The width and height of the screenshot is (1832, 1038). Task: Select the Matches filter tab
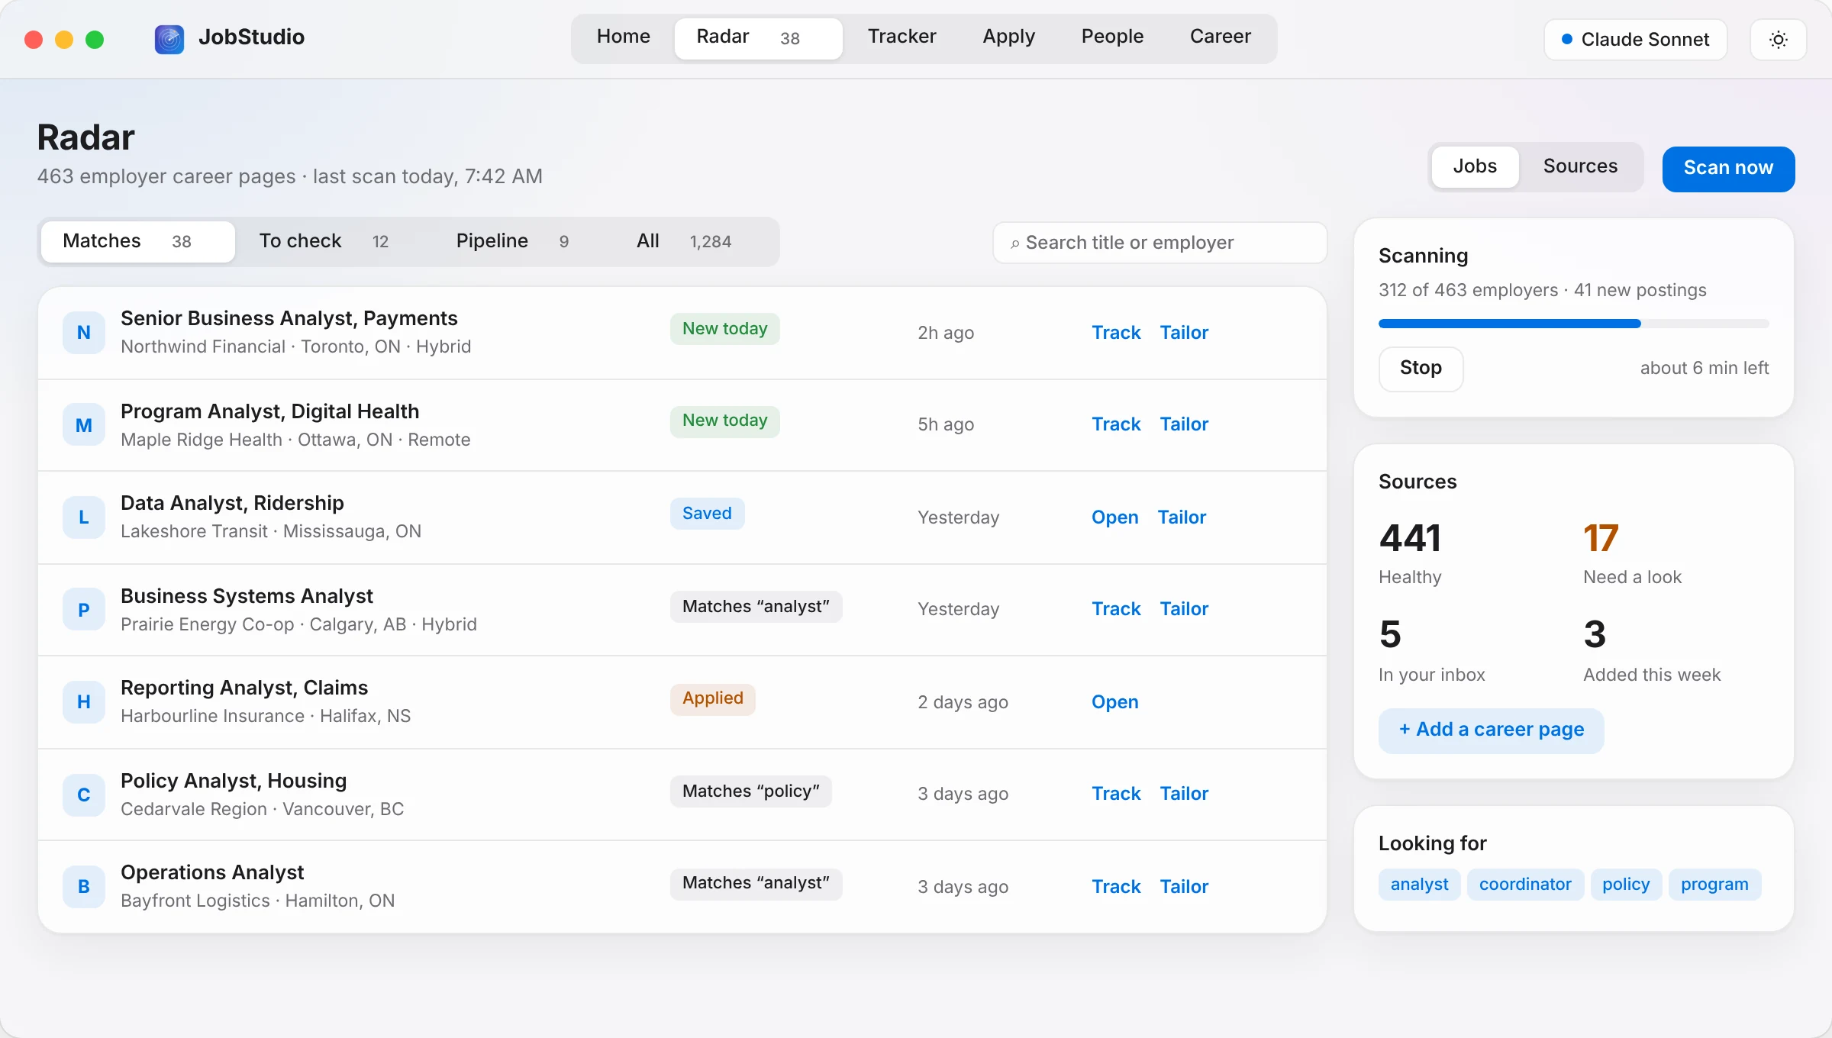pos(138,242)
